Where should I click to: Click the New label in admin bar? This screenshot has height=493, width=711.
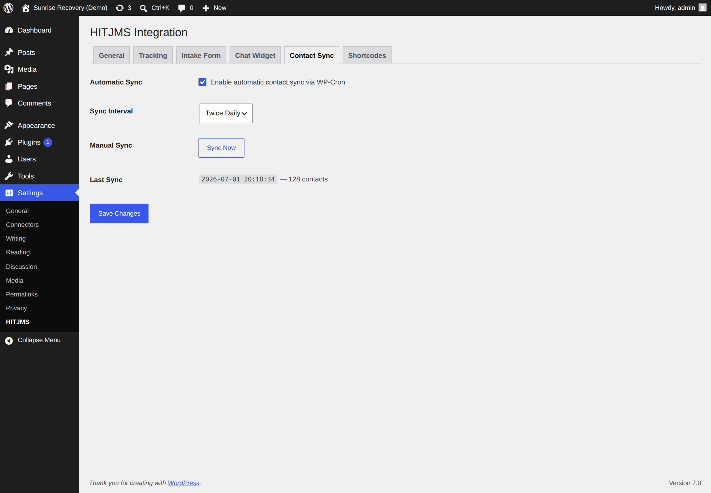coord(220,8)
